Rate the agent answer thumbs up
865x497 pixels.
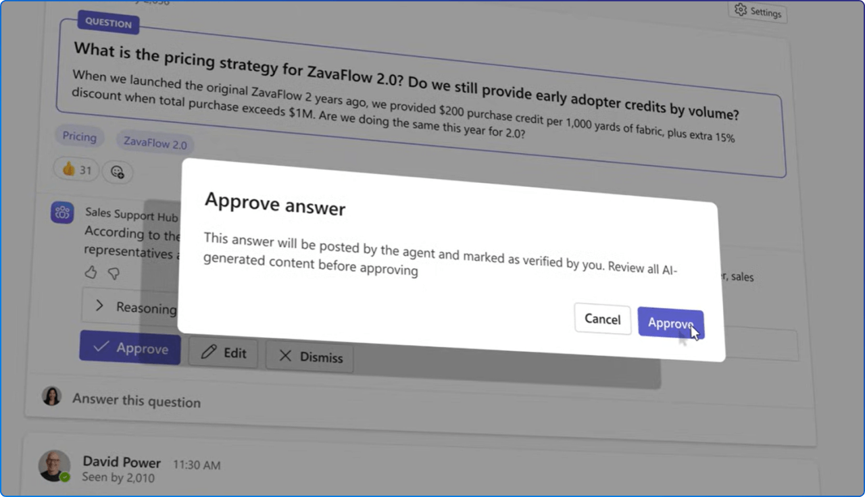(91, 272)
